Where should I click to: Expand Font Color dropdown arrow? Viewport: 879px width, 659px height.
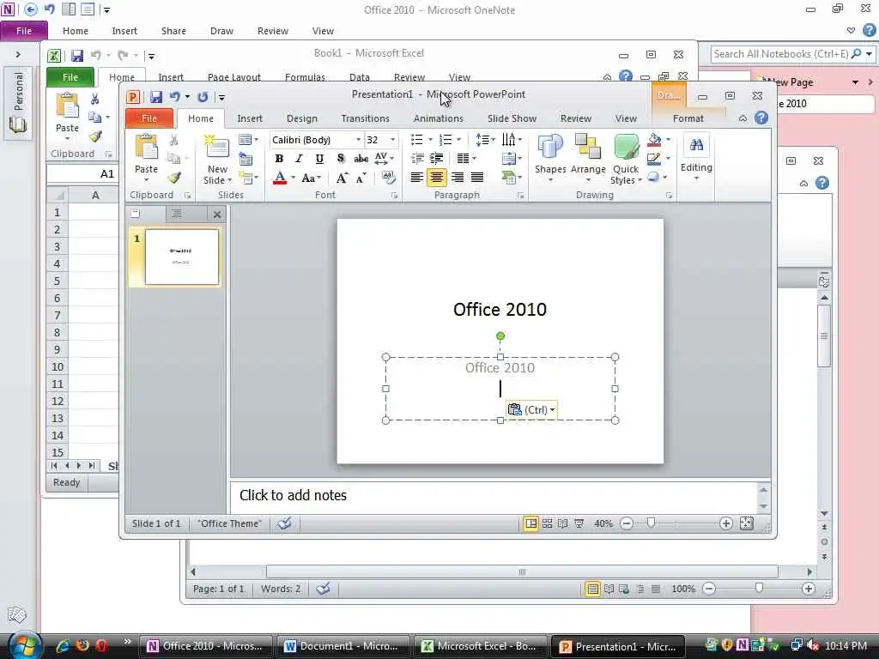click(294, 178)
